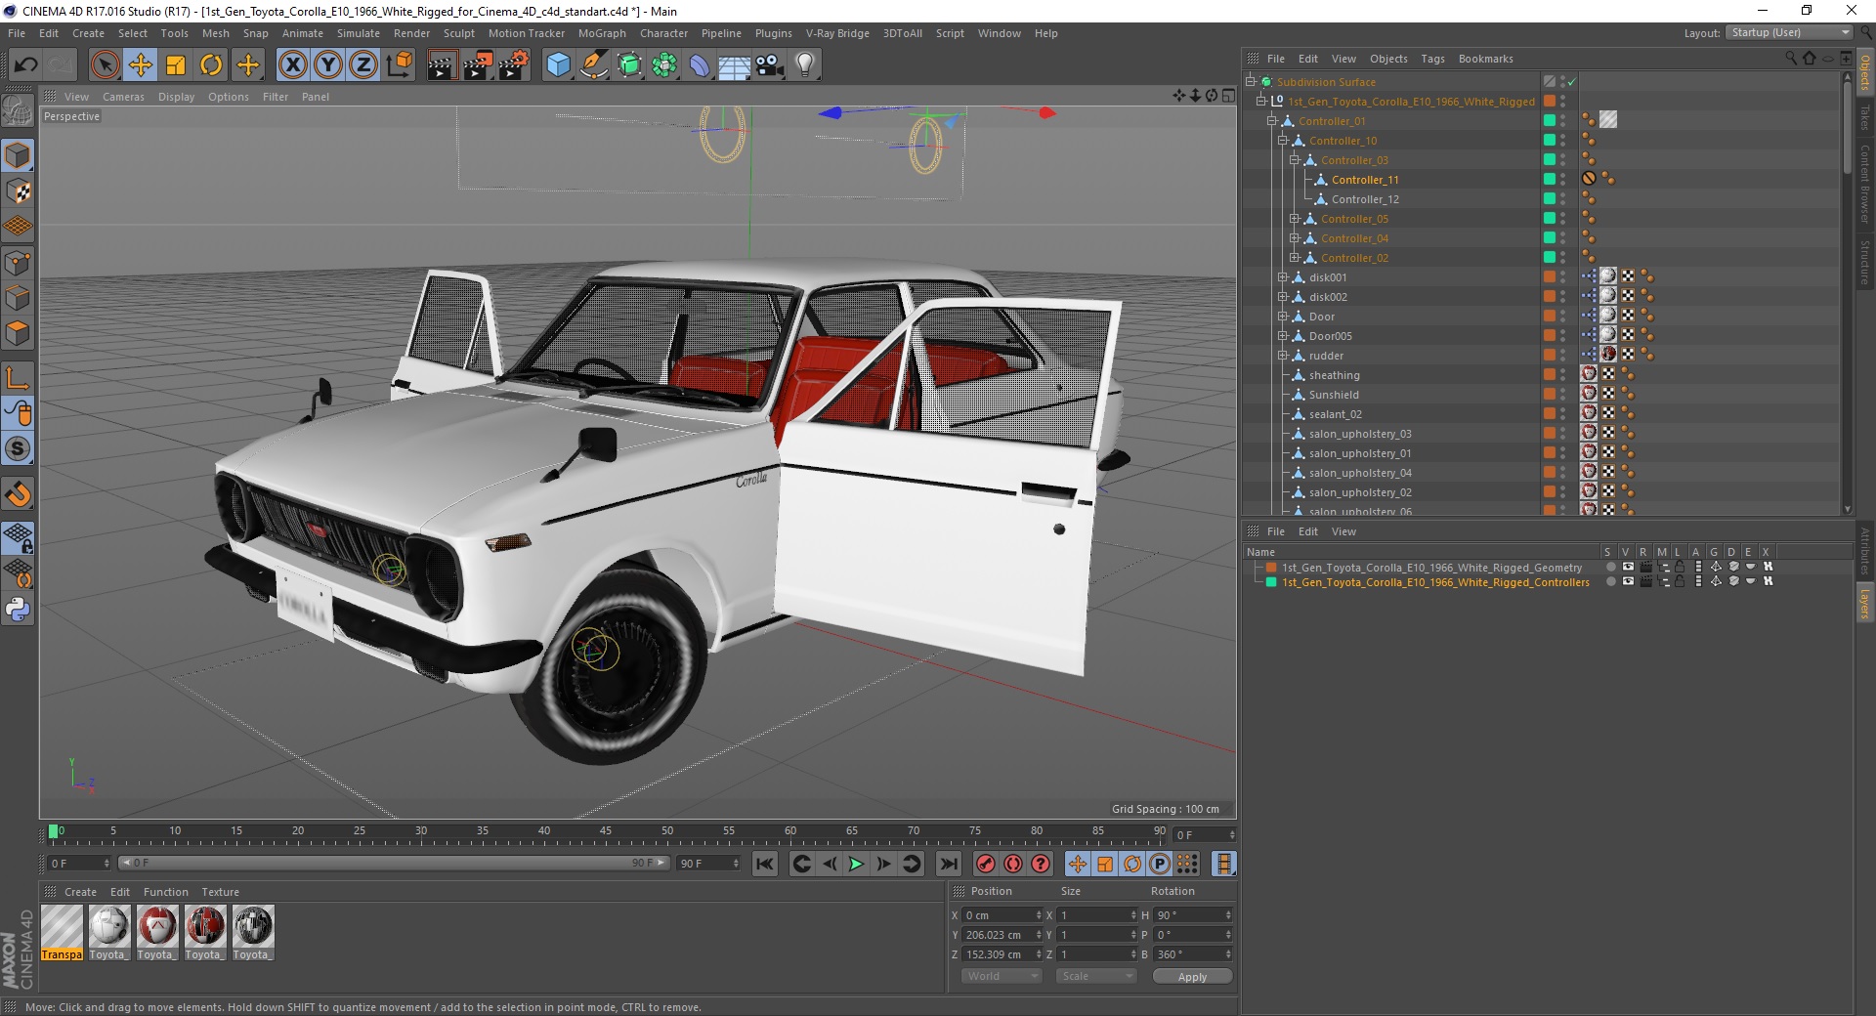Open the MoGraph menu
The width and height of the screenshot is (1876, 1016).
(602, 33)
